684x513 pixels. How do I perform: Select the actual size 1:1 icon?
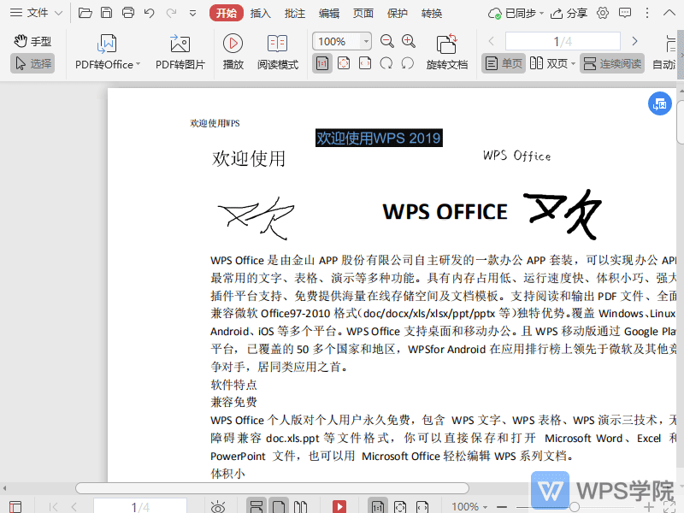[x=321, y=62]
